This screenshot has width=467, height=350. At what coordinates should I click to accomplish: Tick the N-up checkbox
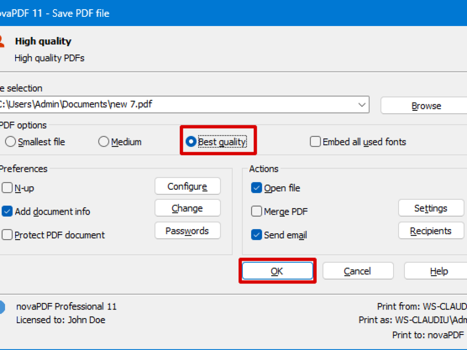click(7, 188)
